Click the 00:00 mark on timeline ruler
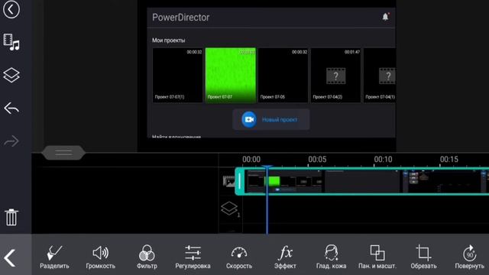The image size is (489, 275). tap(251, 160)
